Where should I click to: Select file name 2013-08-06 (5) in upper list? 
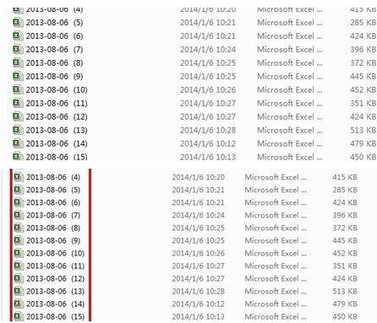click(x=54, y=23)
